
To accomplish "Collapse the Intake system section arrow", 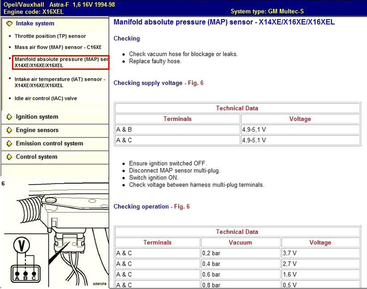I will tap(9, 23).
